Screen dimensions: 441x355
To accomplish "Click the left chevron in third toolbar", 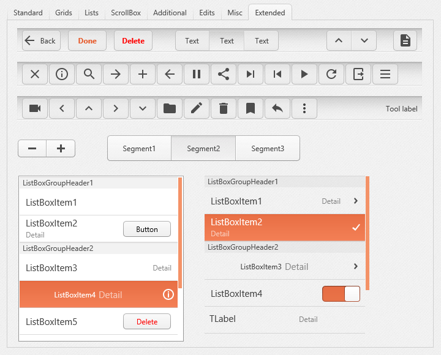I will pyautogui.click(x=62, y=108).
